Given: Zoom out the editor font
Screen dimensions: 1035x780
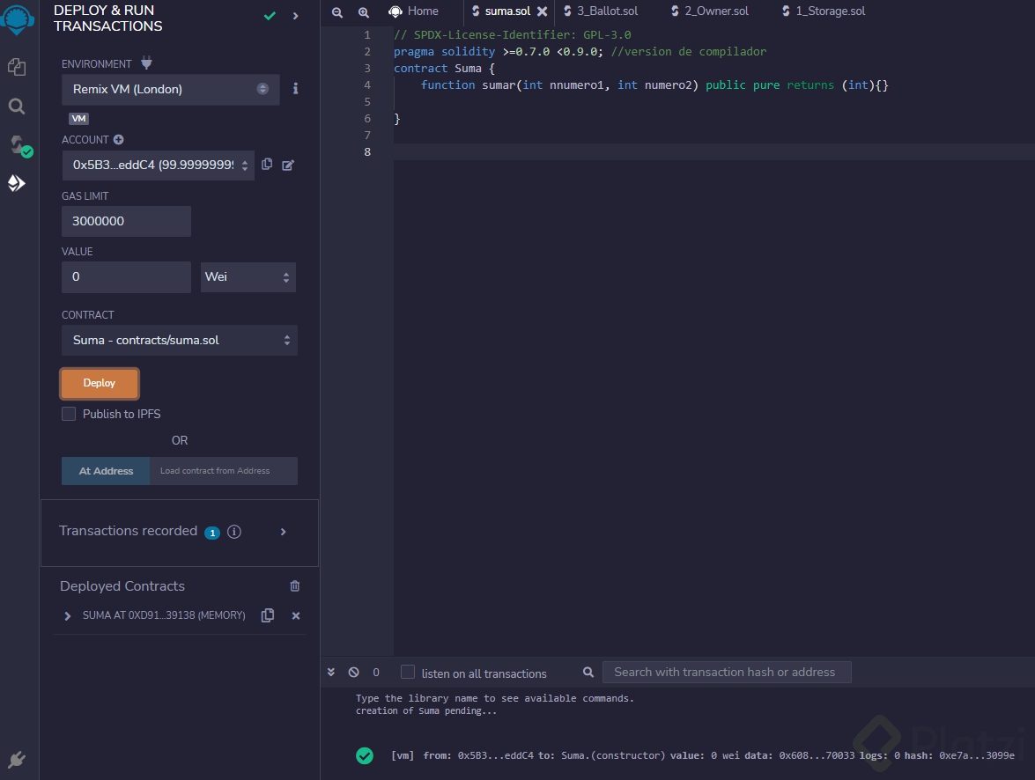Looking at the screenshot, I should tap(336, 11).
